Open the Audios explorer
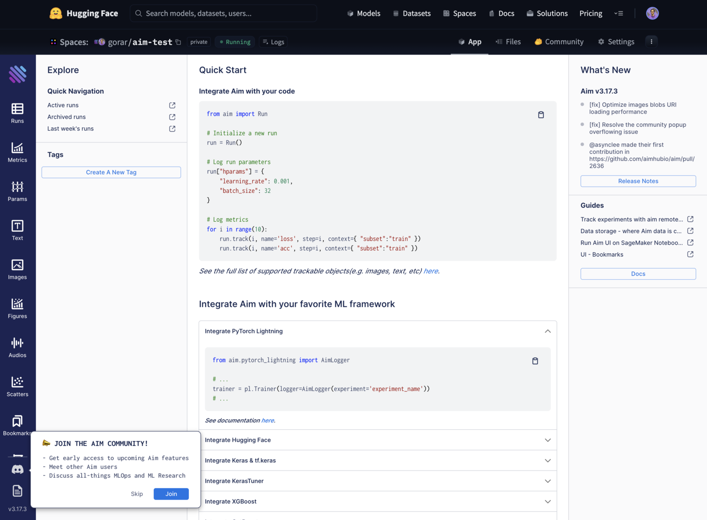Image resolution: width=707 pixels, height=520 pixels. [x=18, y=348]
